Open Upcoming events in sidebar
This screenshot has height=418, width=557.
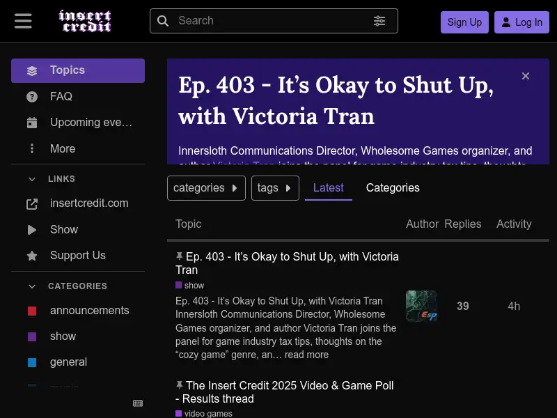78,123
